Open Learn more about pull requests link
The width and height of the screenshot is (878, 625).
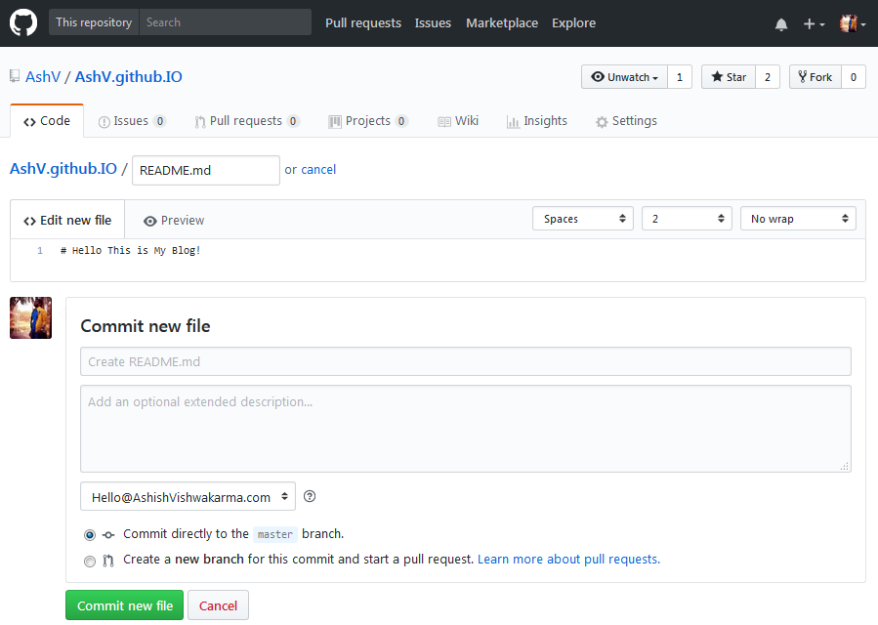568,559
